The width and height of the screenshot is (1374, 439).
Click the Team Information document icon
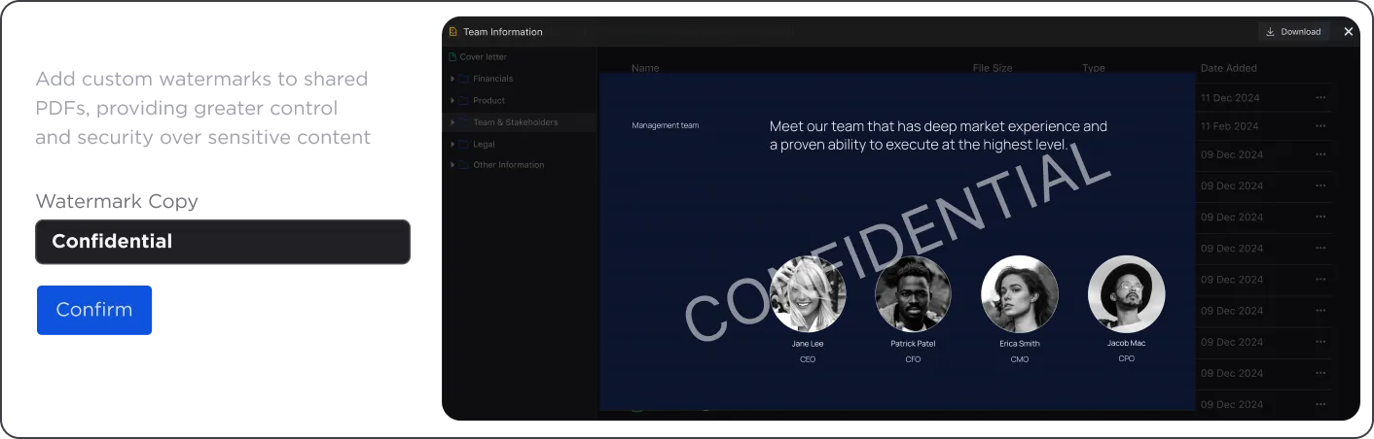click(x=452, y=32)
